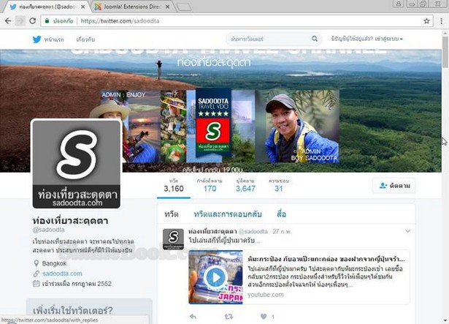Click the forward navigation arrow
The width and height of the screenshot is (449, 324).
pyautogui.click(x=20, y=21)
